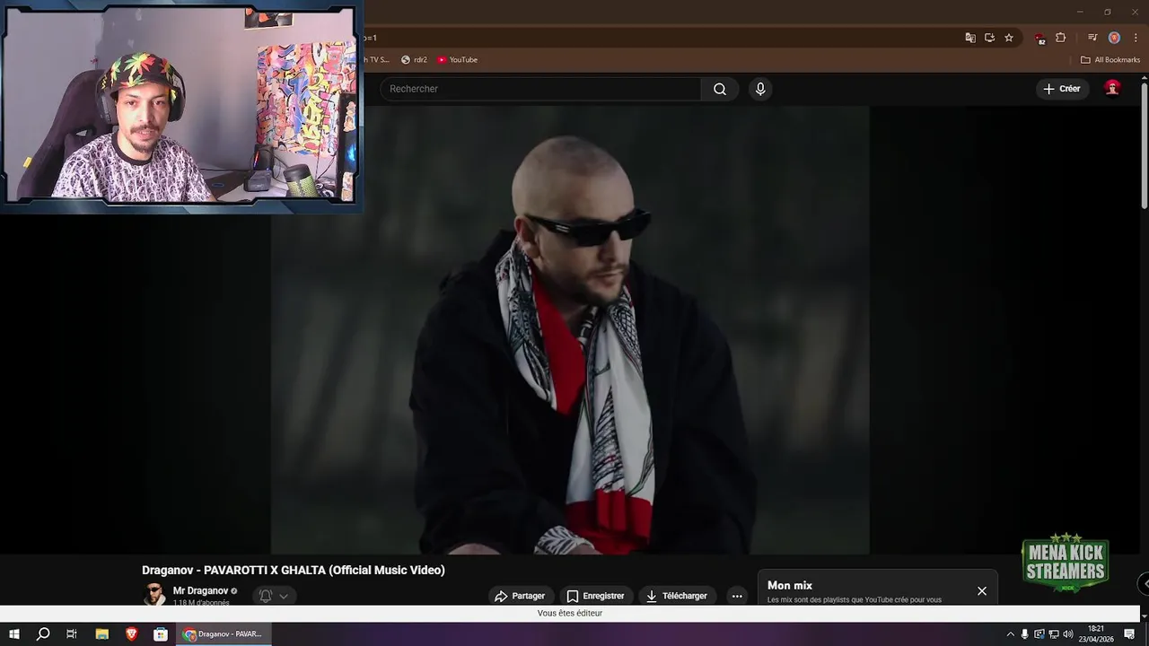Open the Chrome three-dot menu
The width and height of the screenshot is (1149, 646).
click(1136, 38)
